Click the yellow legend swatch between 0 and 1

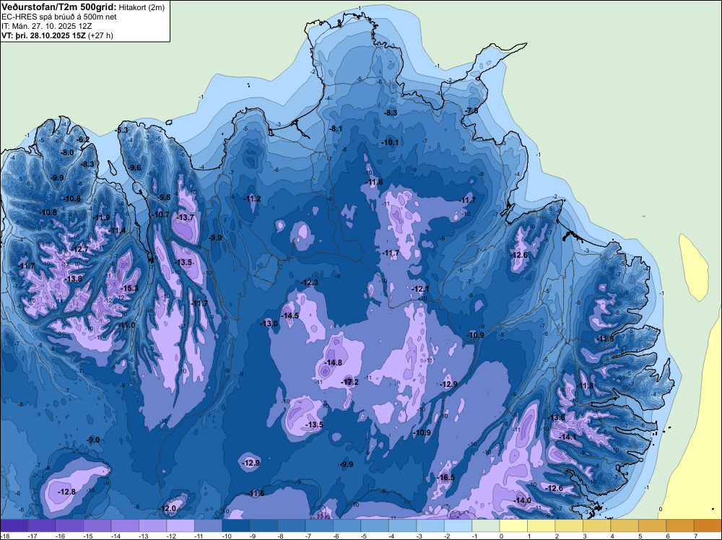tap(513, 526)
